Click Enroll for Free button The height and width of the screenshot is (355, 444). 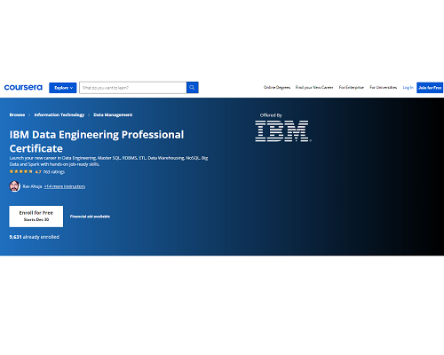coord(36,217)
